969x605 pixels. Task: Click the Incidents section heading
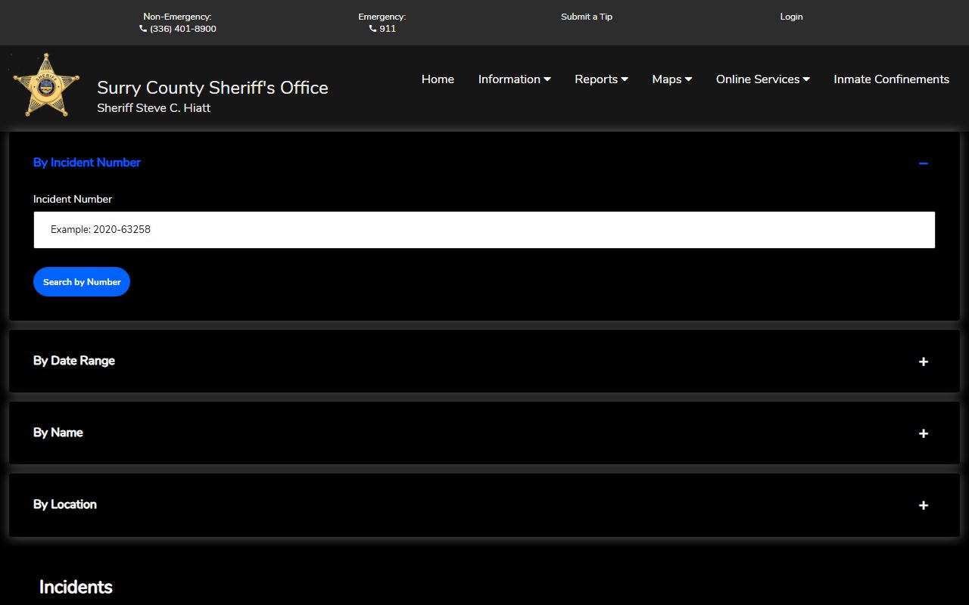(x=76, y=587)
